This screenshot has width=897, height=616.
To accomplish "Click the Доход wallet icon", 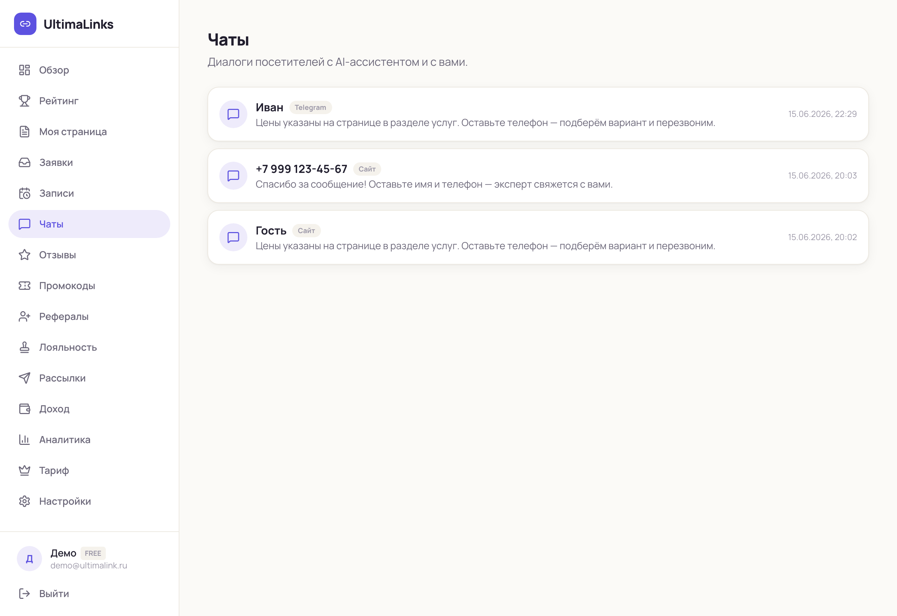I will (x=24, y=409).
